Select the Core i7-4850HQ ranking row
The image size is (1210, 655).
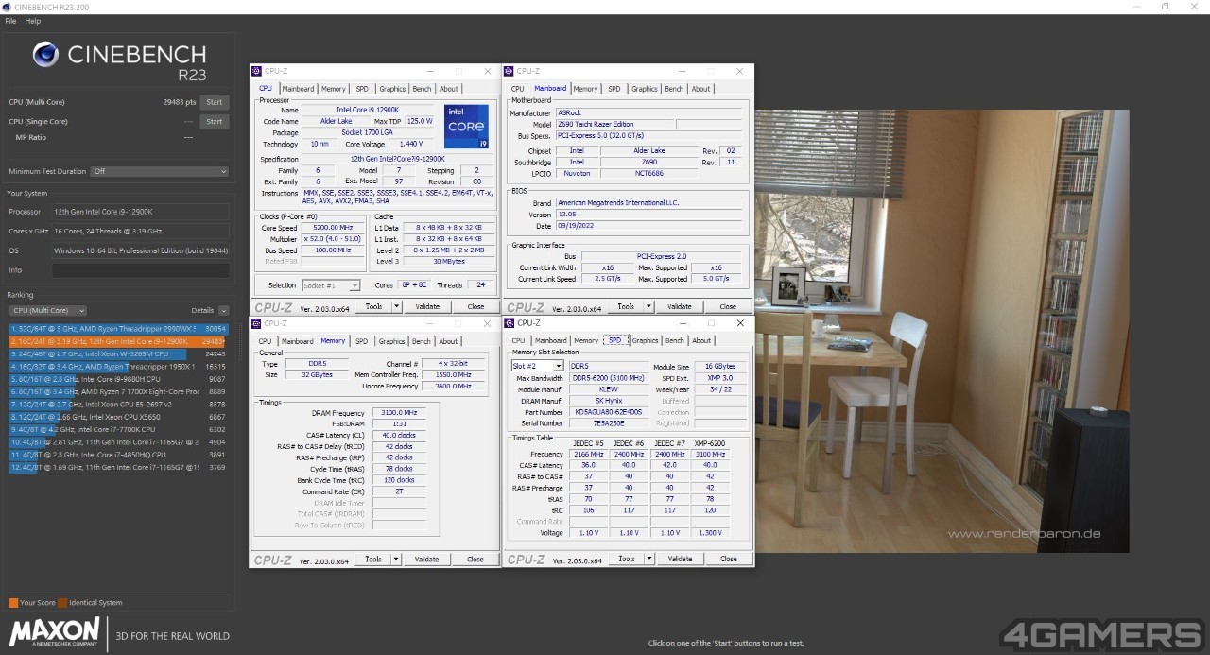[x=118, y=455]
